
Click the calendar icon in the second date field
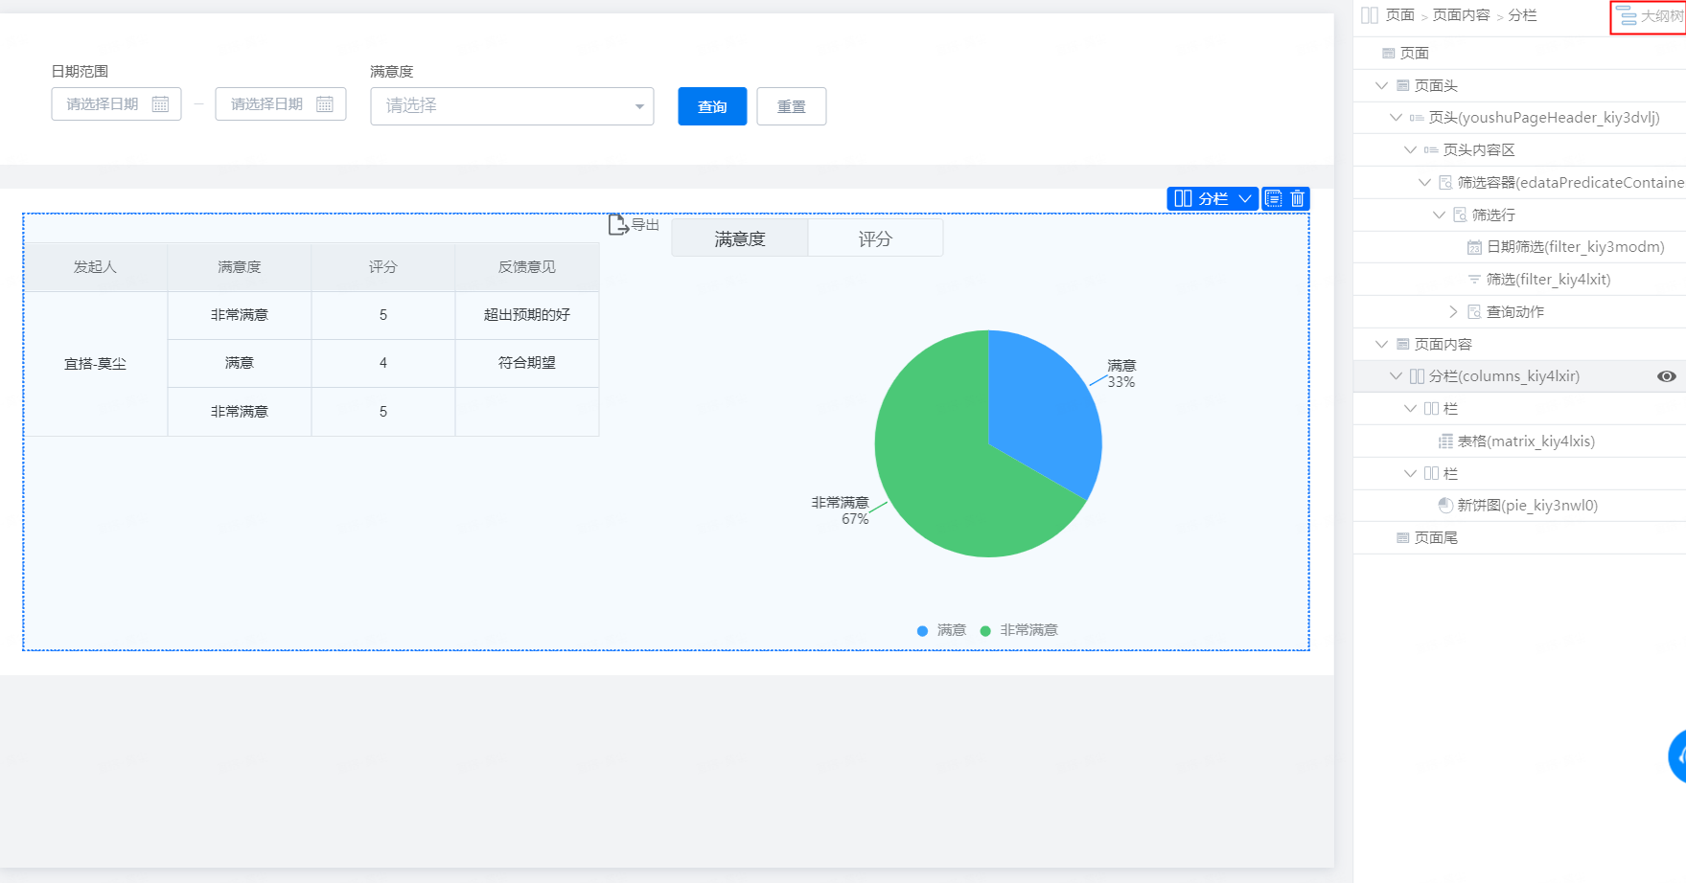(325, 104)
